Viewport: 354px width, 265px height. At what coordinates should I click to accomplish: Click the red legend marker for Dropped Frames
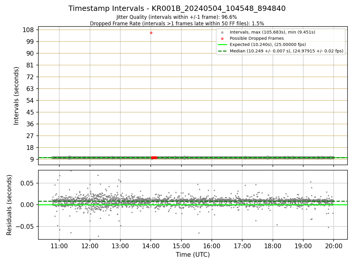coord(222,39)
